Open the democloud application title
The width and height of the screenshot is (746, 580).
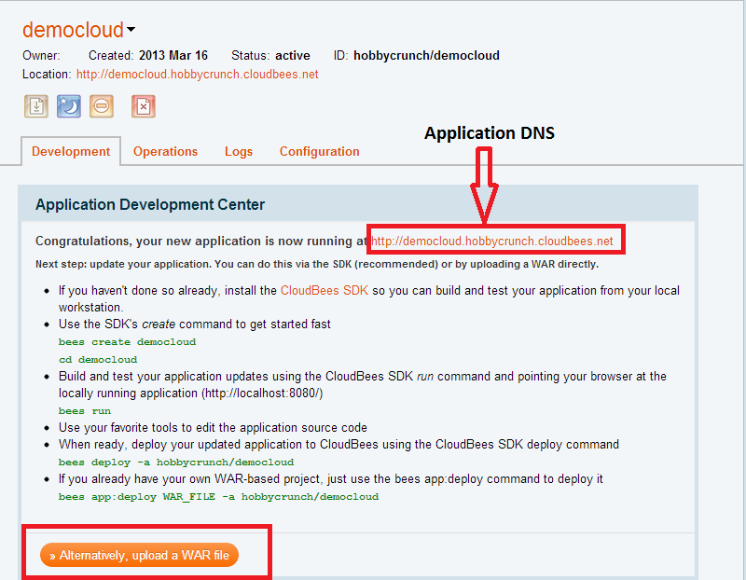click(x=74, y=30)
